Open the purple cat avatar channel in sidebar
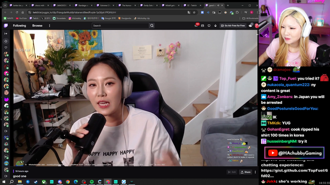The width and height of the screenshot is (330, 185). 6,99
